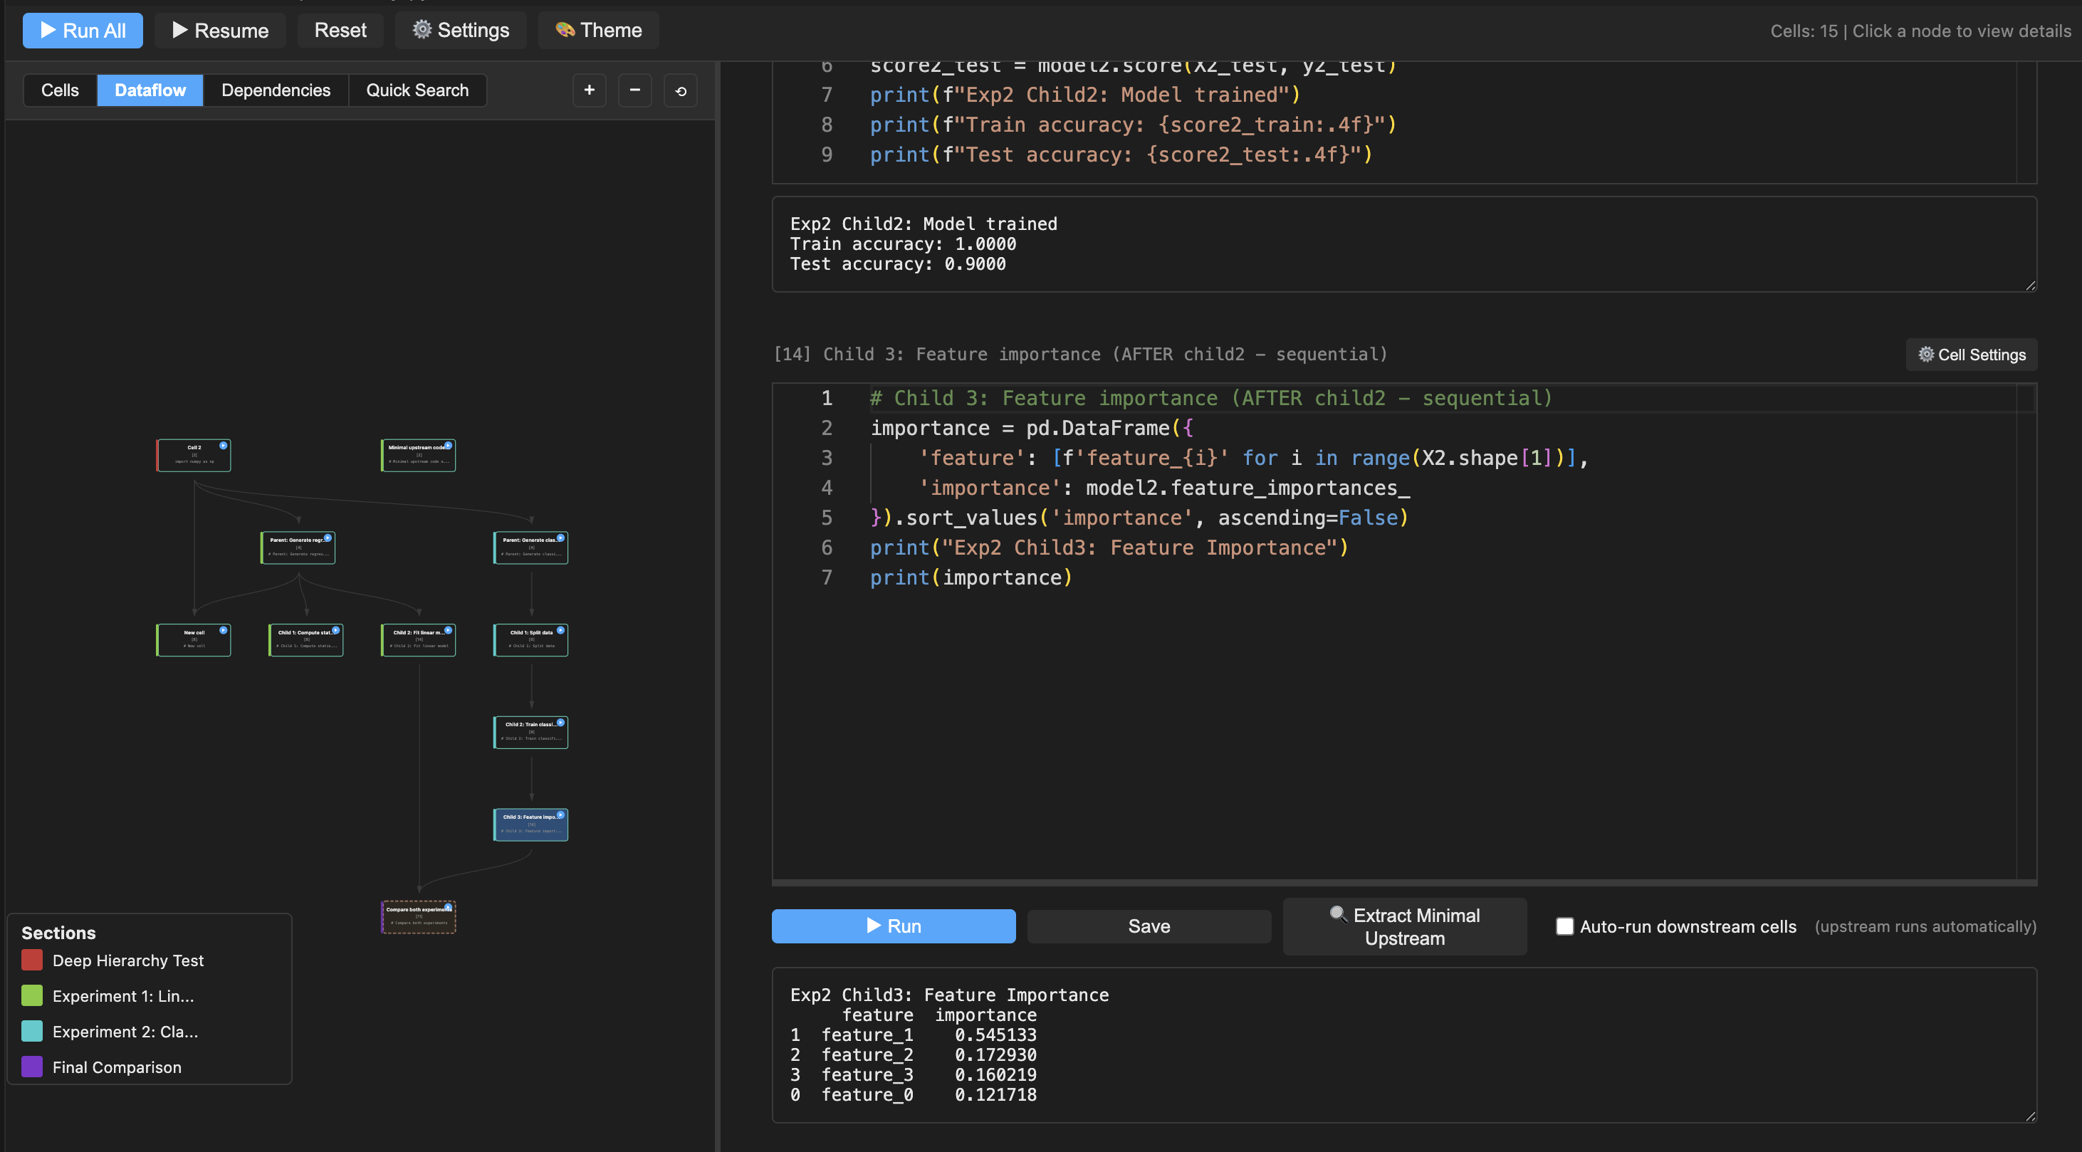Execute the 'Child 3: Feature impo...' node's play button
Image resolution: width=2082 pixels, height=1152 pixels.
[x=561, y=815]
